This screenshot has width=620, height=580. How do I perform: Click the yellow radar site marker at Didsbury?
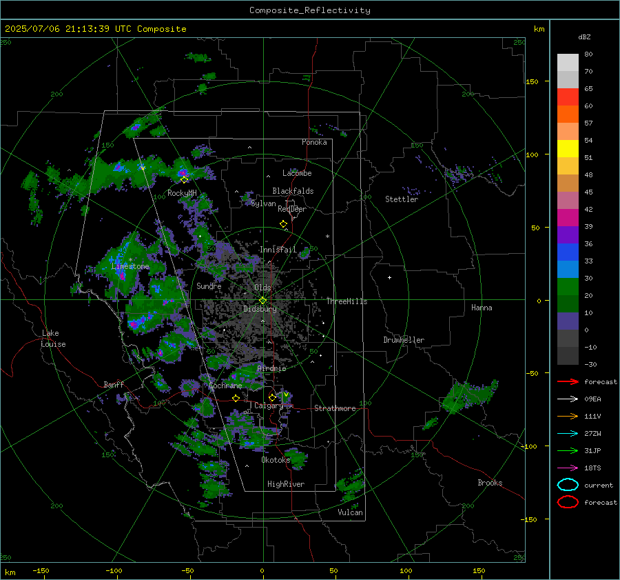click(x=262, y=301)
